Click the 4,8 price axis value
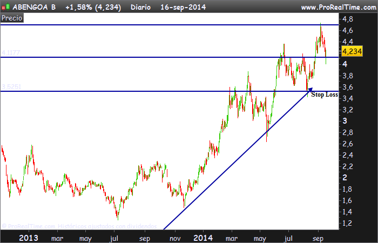 coord(348,19)
